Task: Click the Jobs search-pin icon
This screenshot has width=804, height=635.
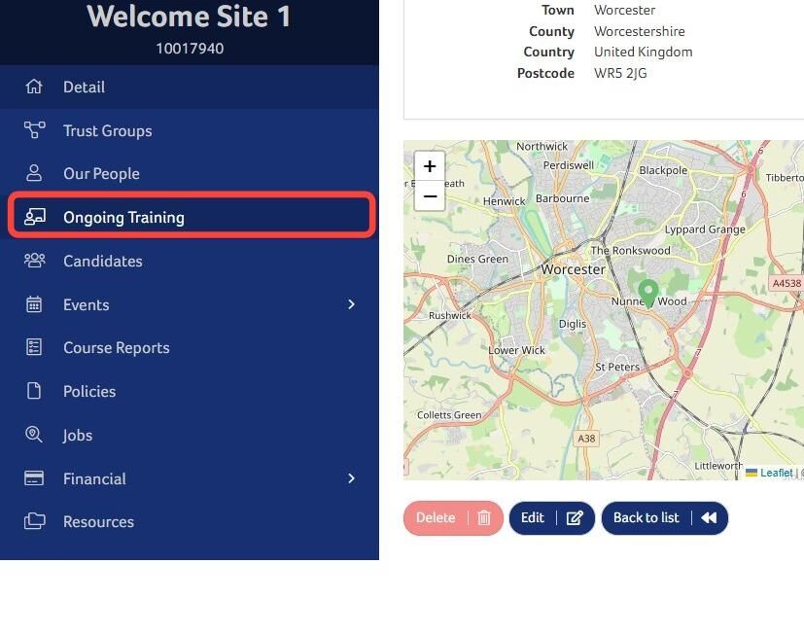Action: coord(34,435)
